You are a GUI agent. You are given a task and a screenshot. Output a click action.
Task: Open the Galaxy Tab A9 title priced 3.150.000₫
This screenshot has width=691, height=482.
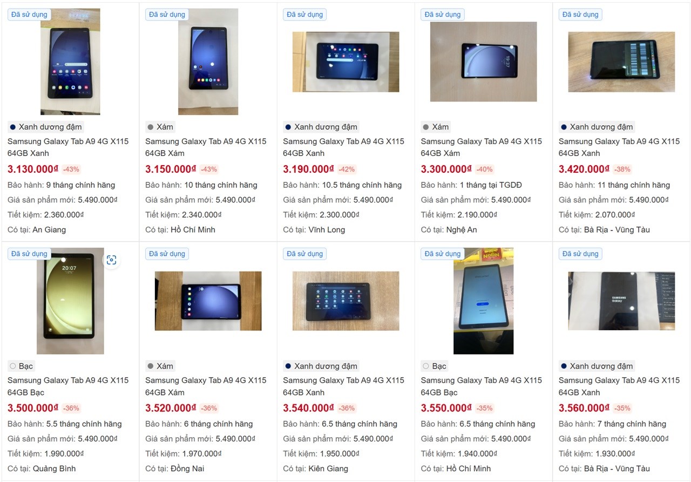coord(206,147)
